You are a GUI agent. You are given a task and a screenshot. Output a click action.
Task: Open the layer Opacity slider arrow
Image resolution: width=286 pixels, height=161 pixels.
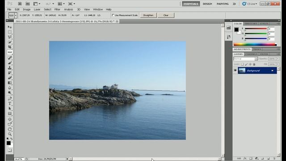(278, 59)
